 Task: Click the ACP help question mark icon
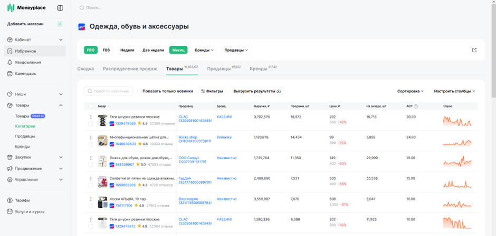point(416,106)
